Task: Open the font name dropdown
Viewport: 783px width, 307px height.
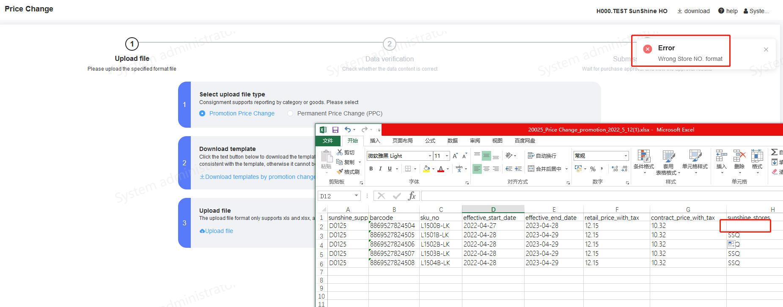Action: click(430, 156)
